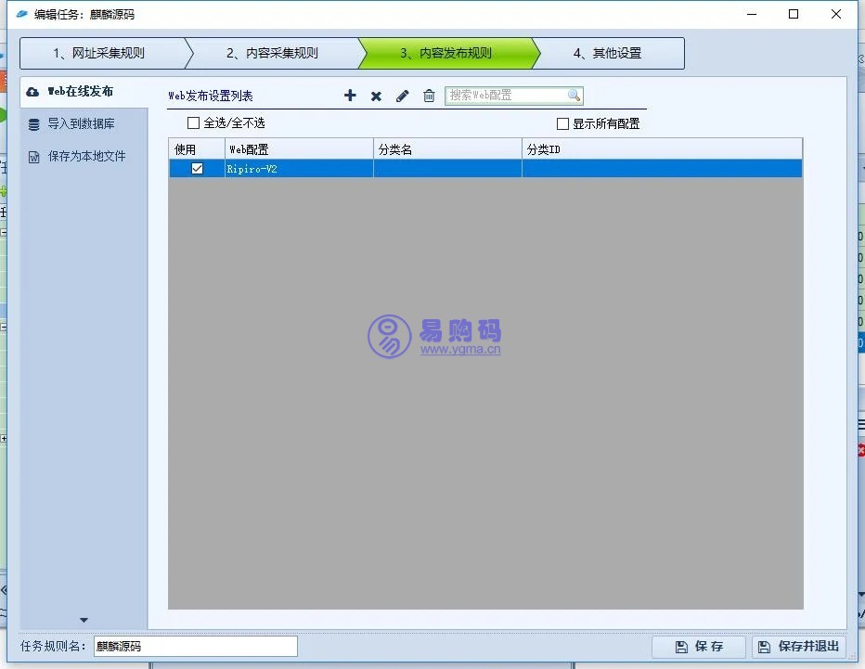The height and width of the screenshot is (669, 865).
Task: Sort by Web配置 column header
Action: click(x=299, y=149)
